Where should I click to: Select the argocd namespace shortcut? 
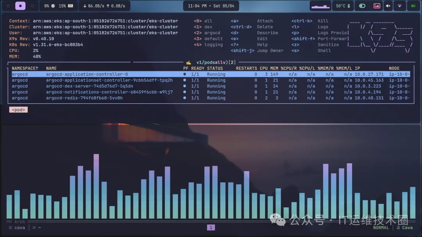212,33
